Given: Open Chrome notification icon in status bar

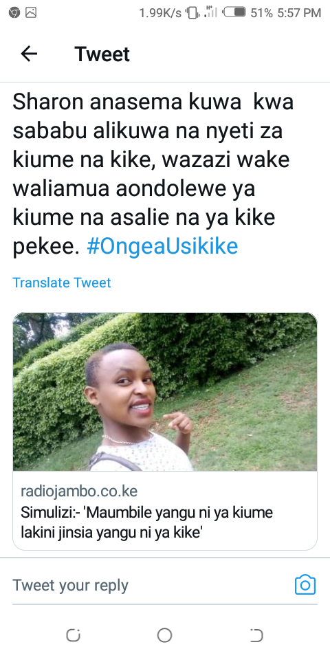Looking at the screenshot, I should [x=14, y=12].
